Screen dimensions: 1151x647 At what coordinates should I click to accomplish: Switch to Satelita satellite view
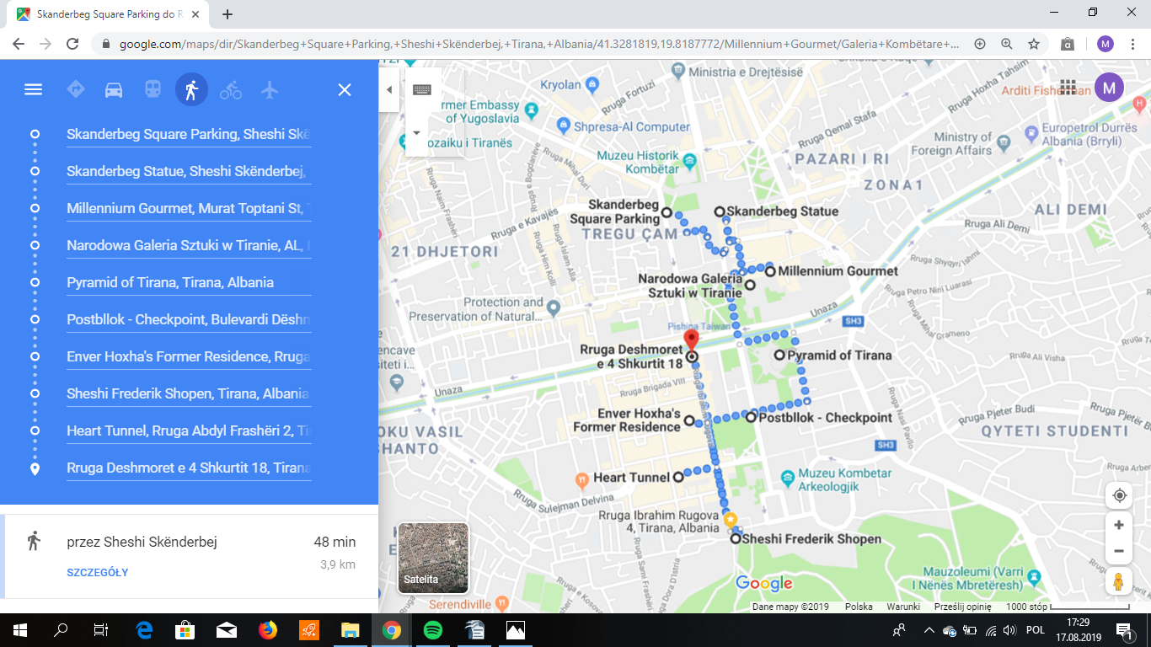tap(433, 559)
